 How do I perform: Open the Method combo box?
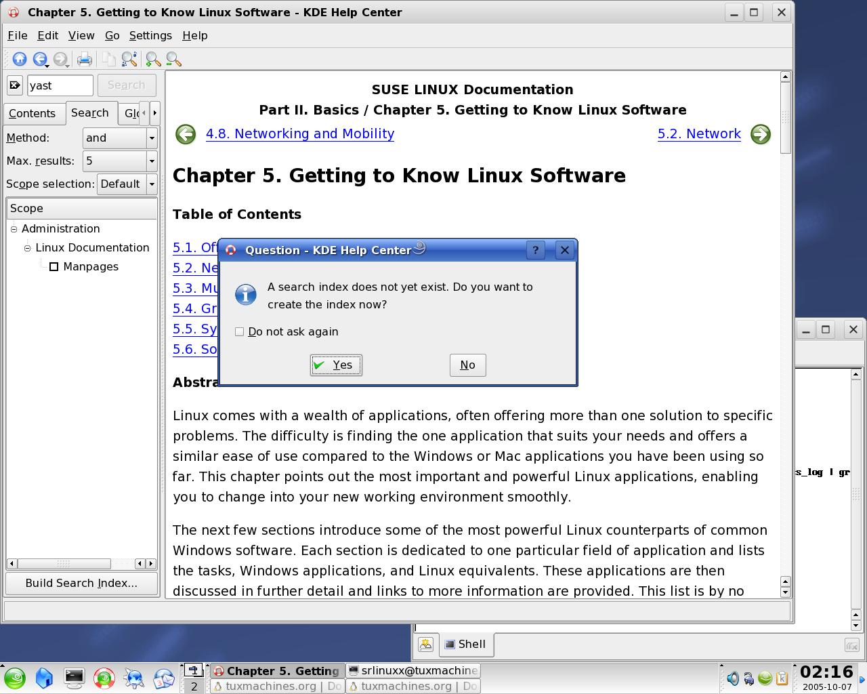pyautogui.click(x=120, y=138)
